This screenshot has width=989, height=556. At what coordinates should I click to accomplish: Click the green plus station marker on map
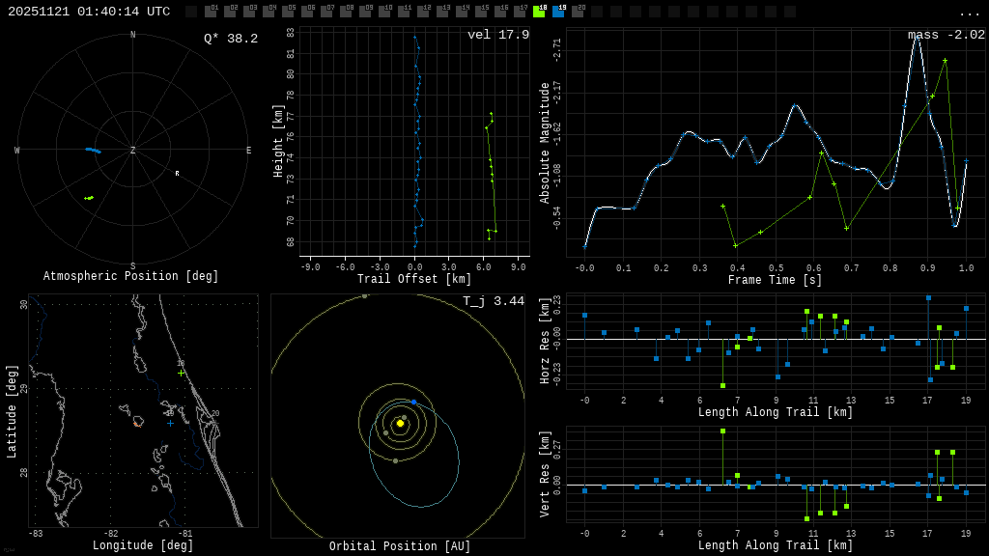click(x=181, y=373)
